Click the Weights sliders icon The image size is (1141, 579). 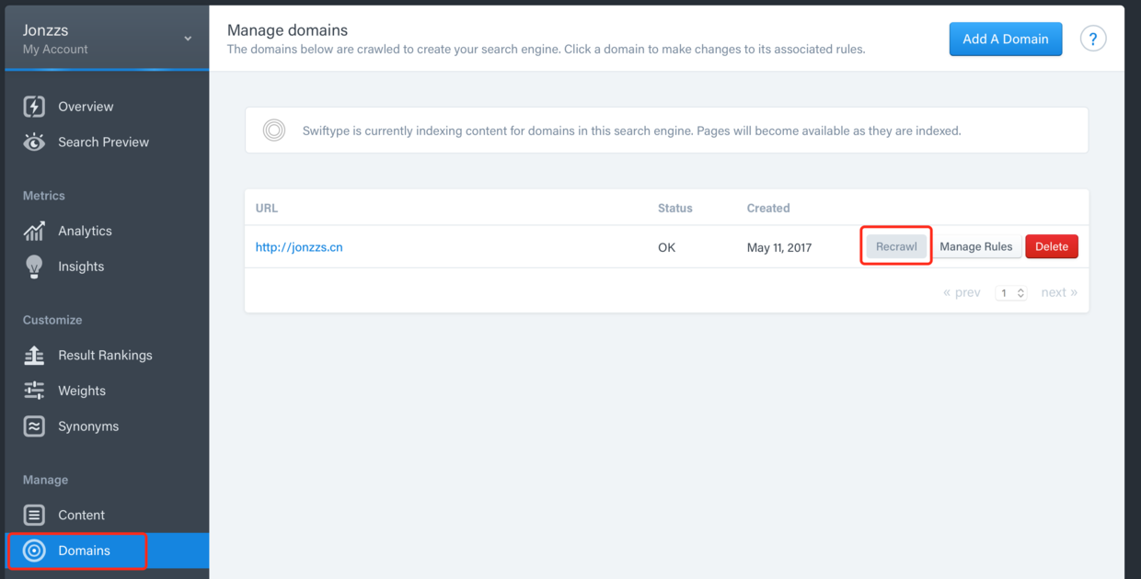coord(34,391)
